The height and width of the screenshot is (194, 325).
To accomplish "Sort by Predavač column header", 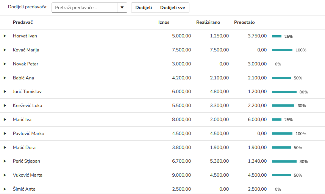I will click(x=23, y=22).
